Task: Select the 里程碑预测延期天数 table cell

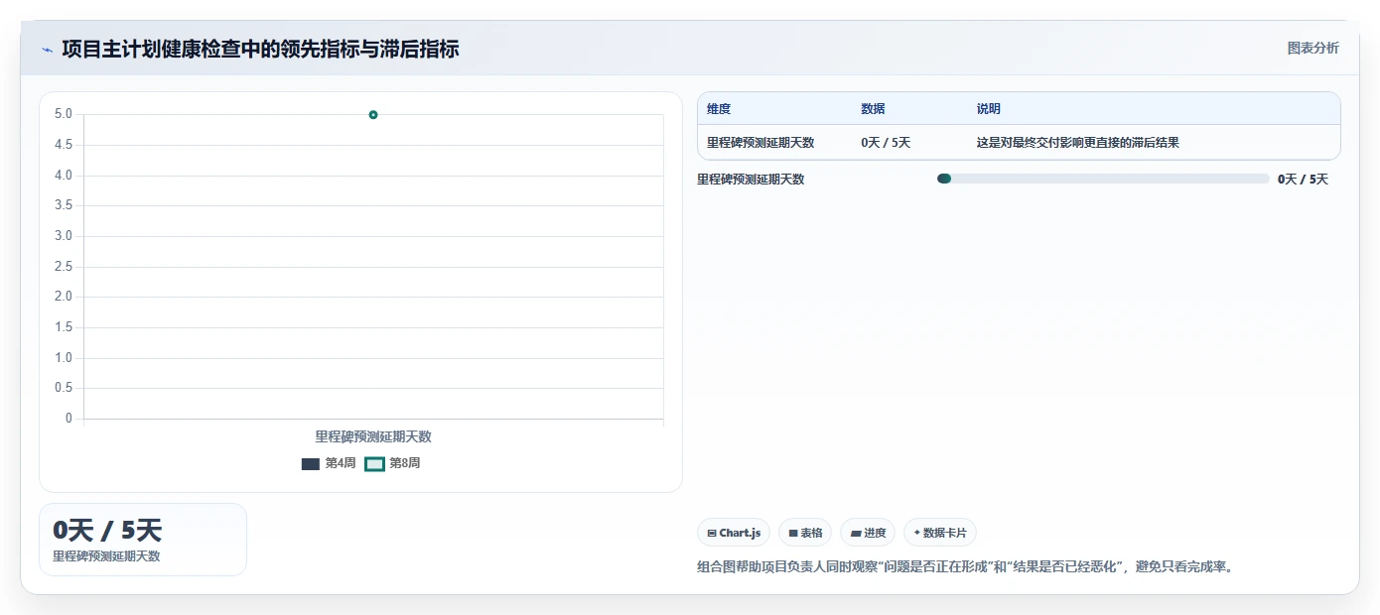Action: tap(760, 143)
